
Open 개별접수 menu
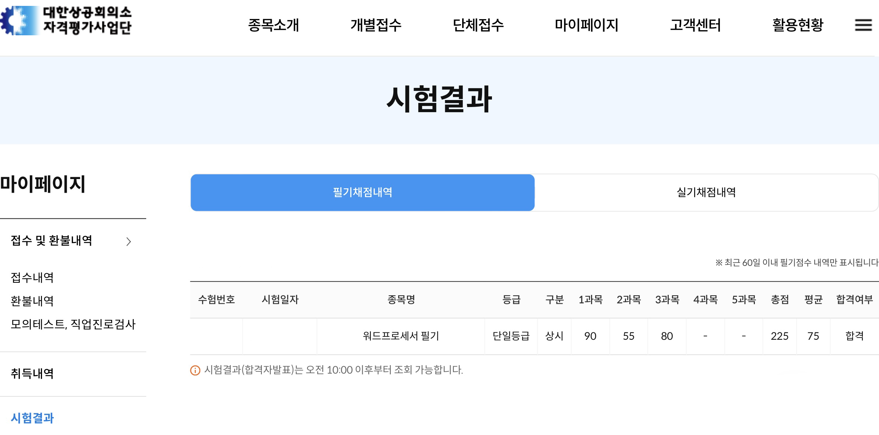coord(376,25)
